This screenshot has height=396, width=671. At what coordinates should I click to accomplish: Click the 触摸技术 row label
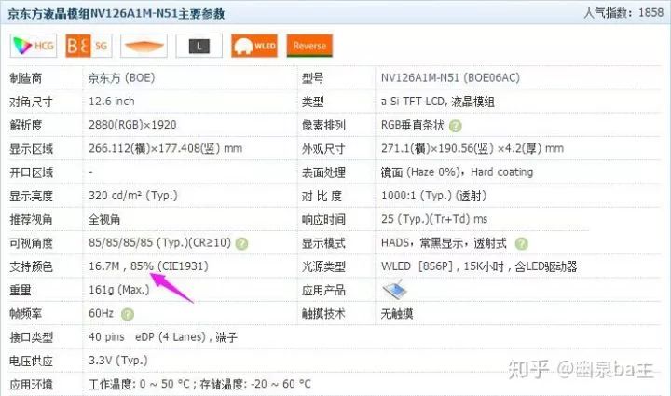323,314
